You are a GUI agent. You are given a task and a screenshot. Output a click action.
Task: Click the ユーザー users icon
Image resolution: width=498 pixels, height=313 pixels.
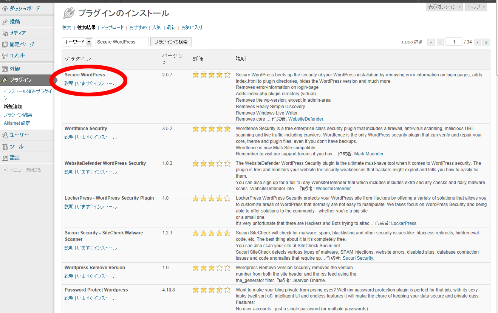[x=5, y=135]
